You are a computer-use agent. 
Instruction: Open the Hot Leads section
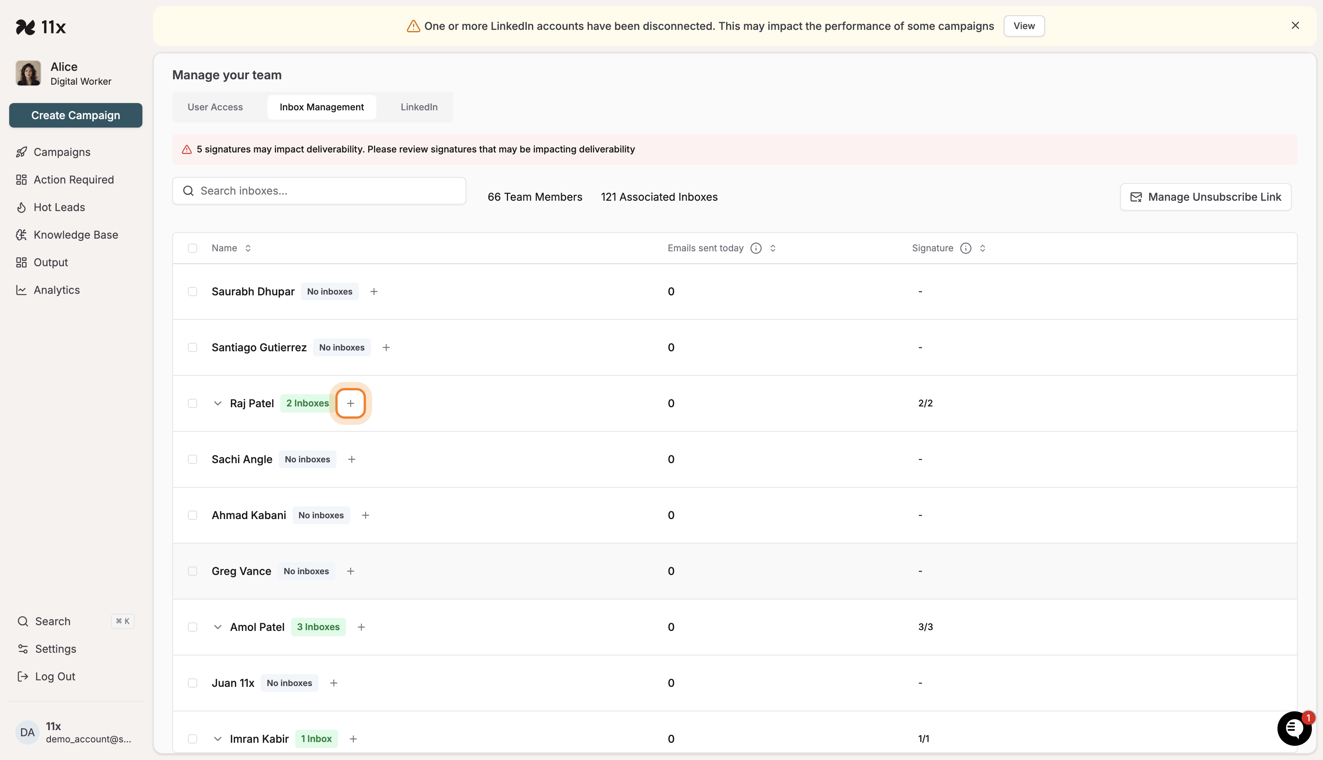coord(59,207)
